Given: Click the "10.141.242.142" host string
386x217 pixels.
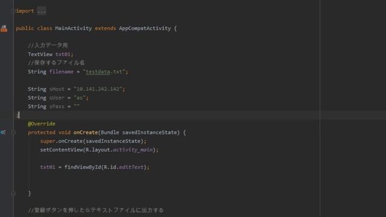Looking at the screenshot, I should coord(98,89).
